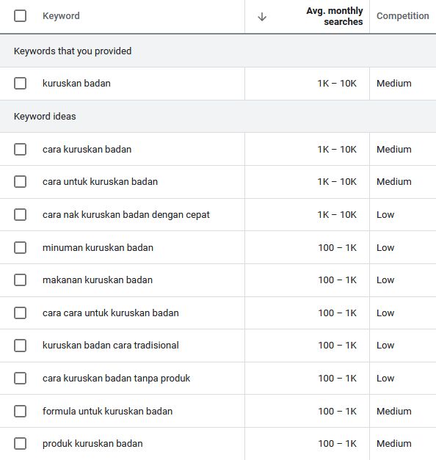Click 100 – 1K for 'cara kuruskan badan tanpa produk'
Viewport: 436px width, 460px height.
(x=338, y=378)
